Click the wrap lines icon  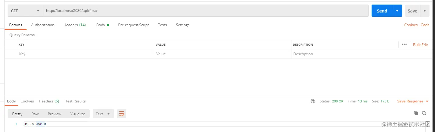click(x=122, y=114)
